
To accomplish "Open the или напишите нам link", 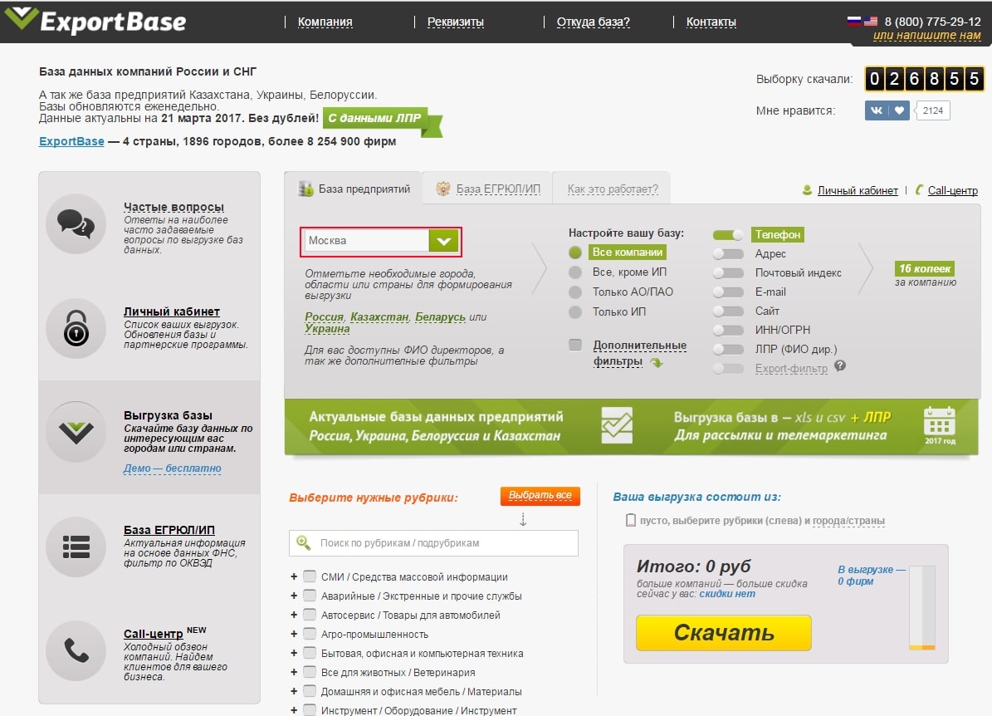I will [927, 36].
